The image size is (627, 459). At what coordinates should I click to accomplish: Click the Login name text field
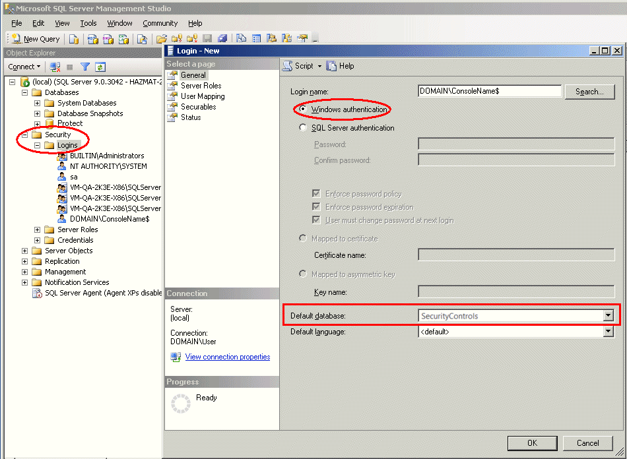click(490, 91)
